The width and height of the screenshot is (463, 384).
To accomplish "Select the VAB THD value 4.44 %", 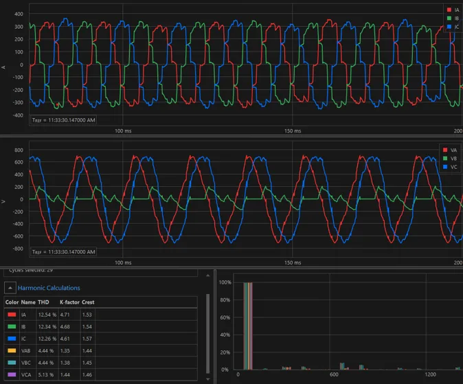I will point(46,350).
